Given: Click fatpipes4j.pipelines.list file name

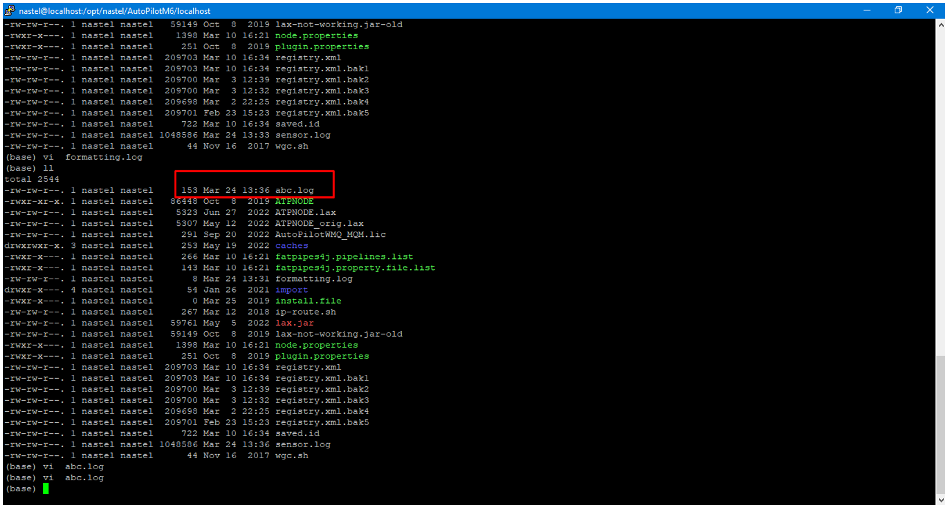Looking at the screenshot, I should pyautogui.click(x=344, y=257).
